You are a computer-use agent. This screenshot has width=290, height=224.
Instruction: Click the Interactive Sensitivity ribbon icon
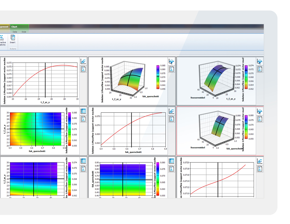[x=2, y=40]
